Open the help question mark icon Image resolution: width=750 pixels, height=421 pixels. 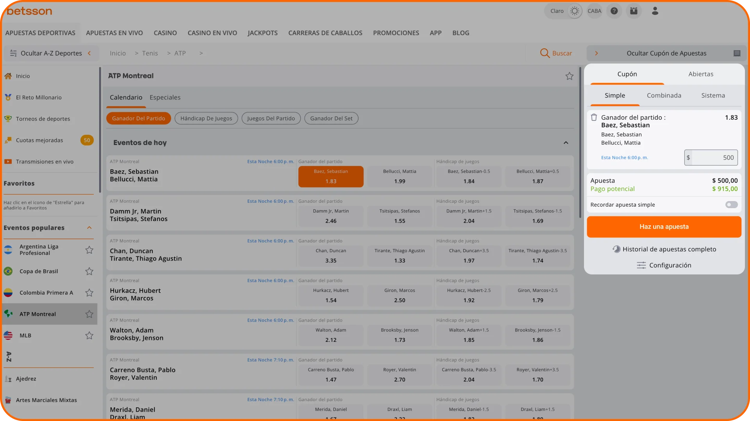[614, 11]
